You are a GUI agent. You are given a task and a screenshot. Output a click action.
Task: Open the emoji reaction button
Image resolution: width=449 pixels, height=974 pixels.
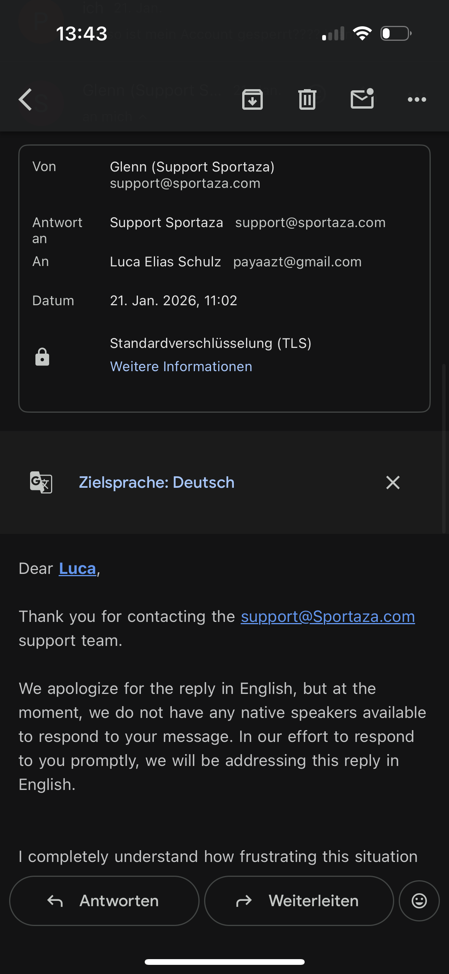pos(419,901)
